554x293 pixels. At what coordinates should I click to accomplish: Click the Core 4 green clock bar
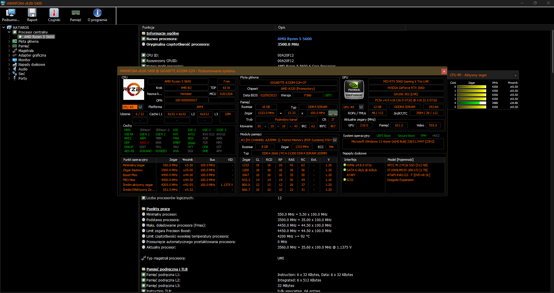pos(472,103)
